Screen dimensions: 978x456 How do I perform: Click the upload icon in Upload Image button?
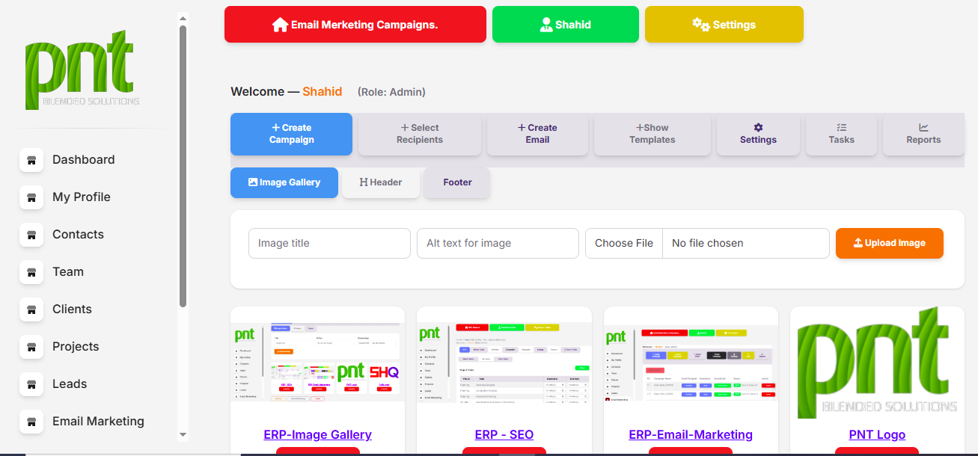click(858, 243)
